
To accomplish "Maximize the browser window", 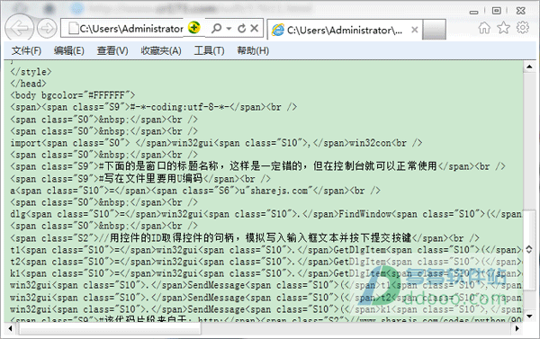I will coord(496,11).
